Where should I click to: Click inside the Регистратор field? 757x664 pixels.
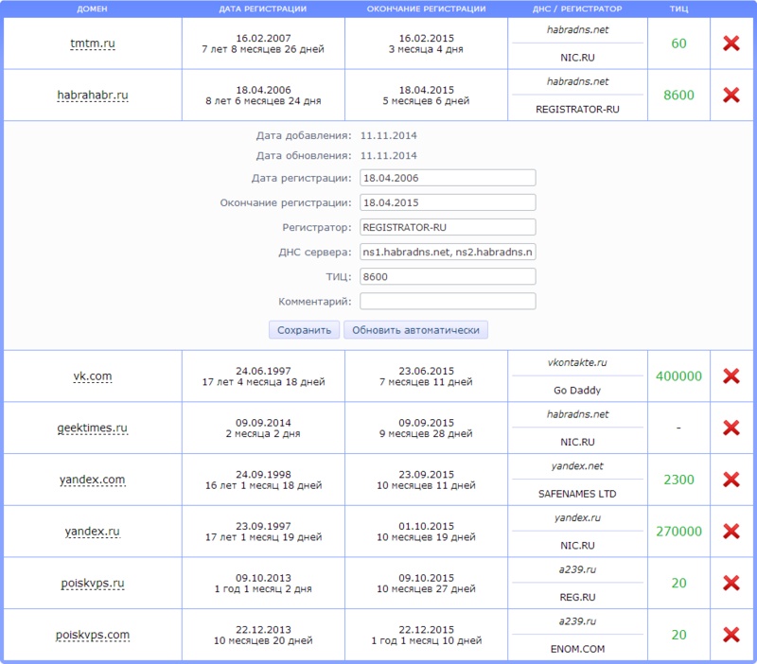tap(448, 226)
